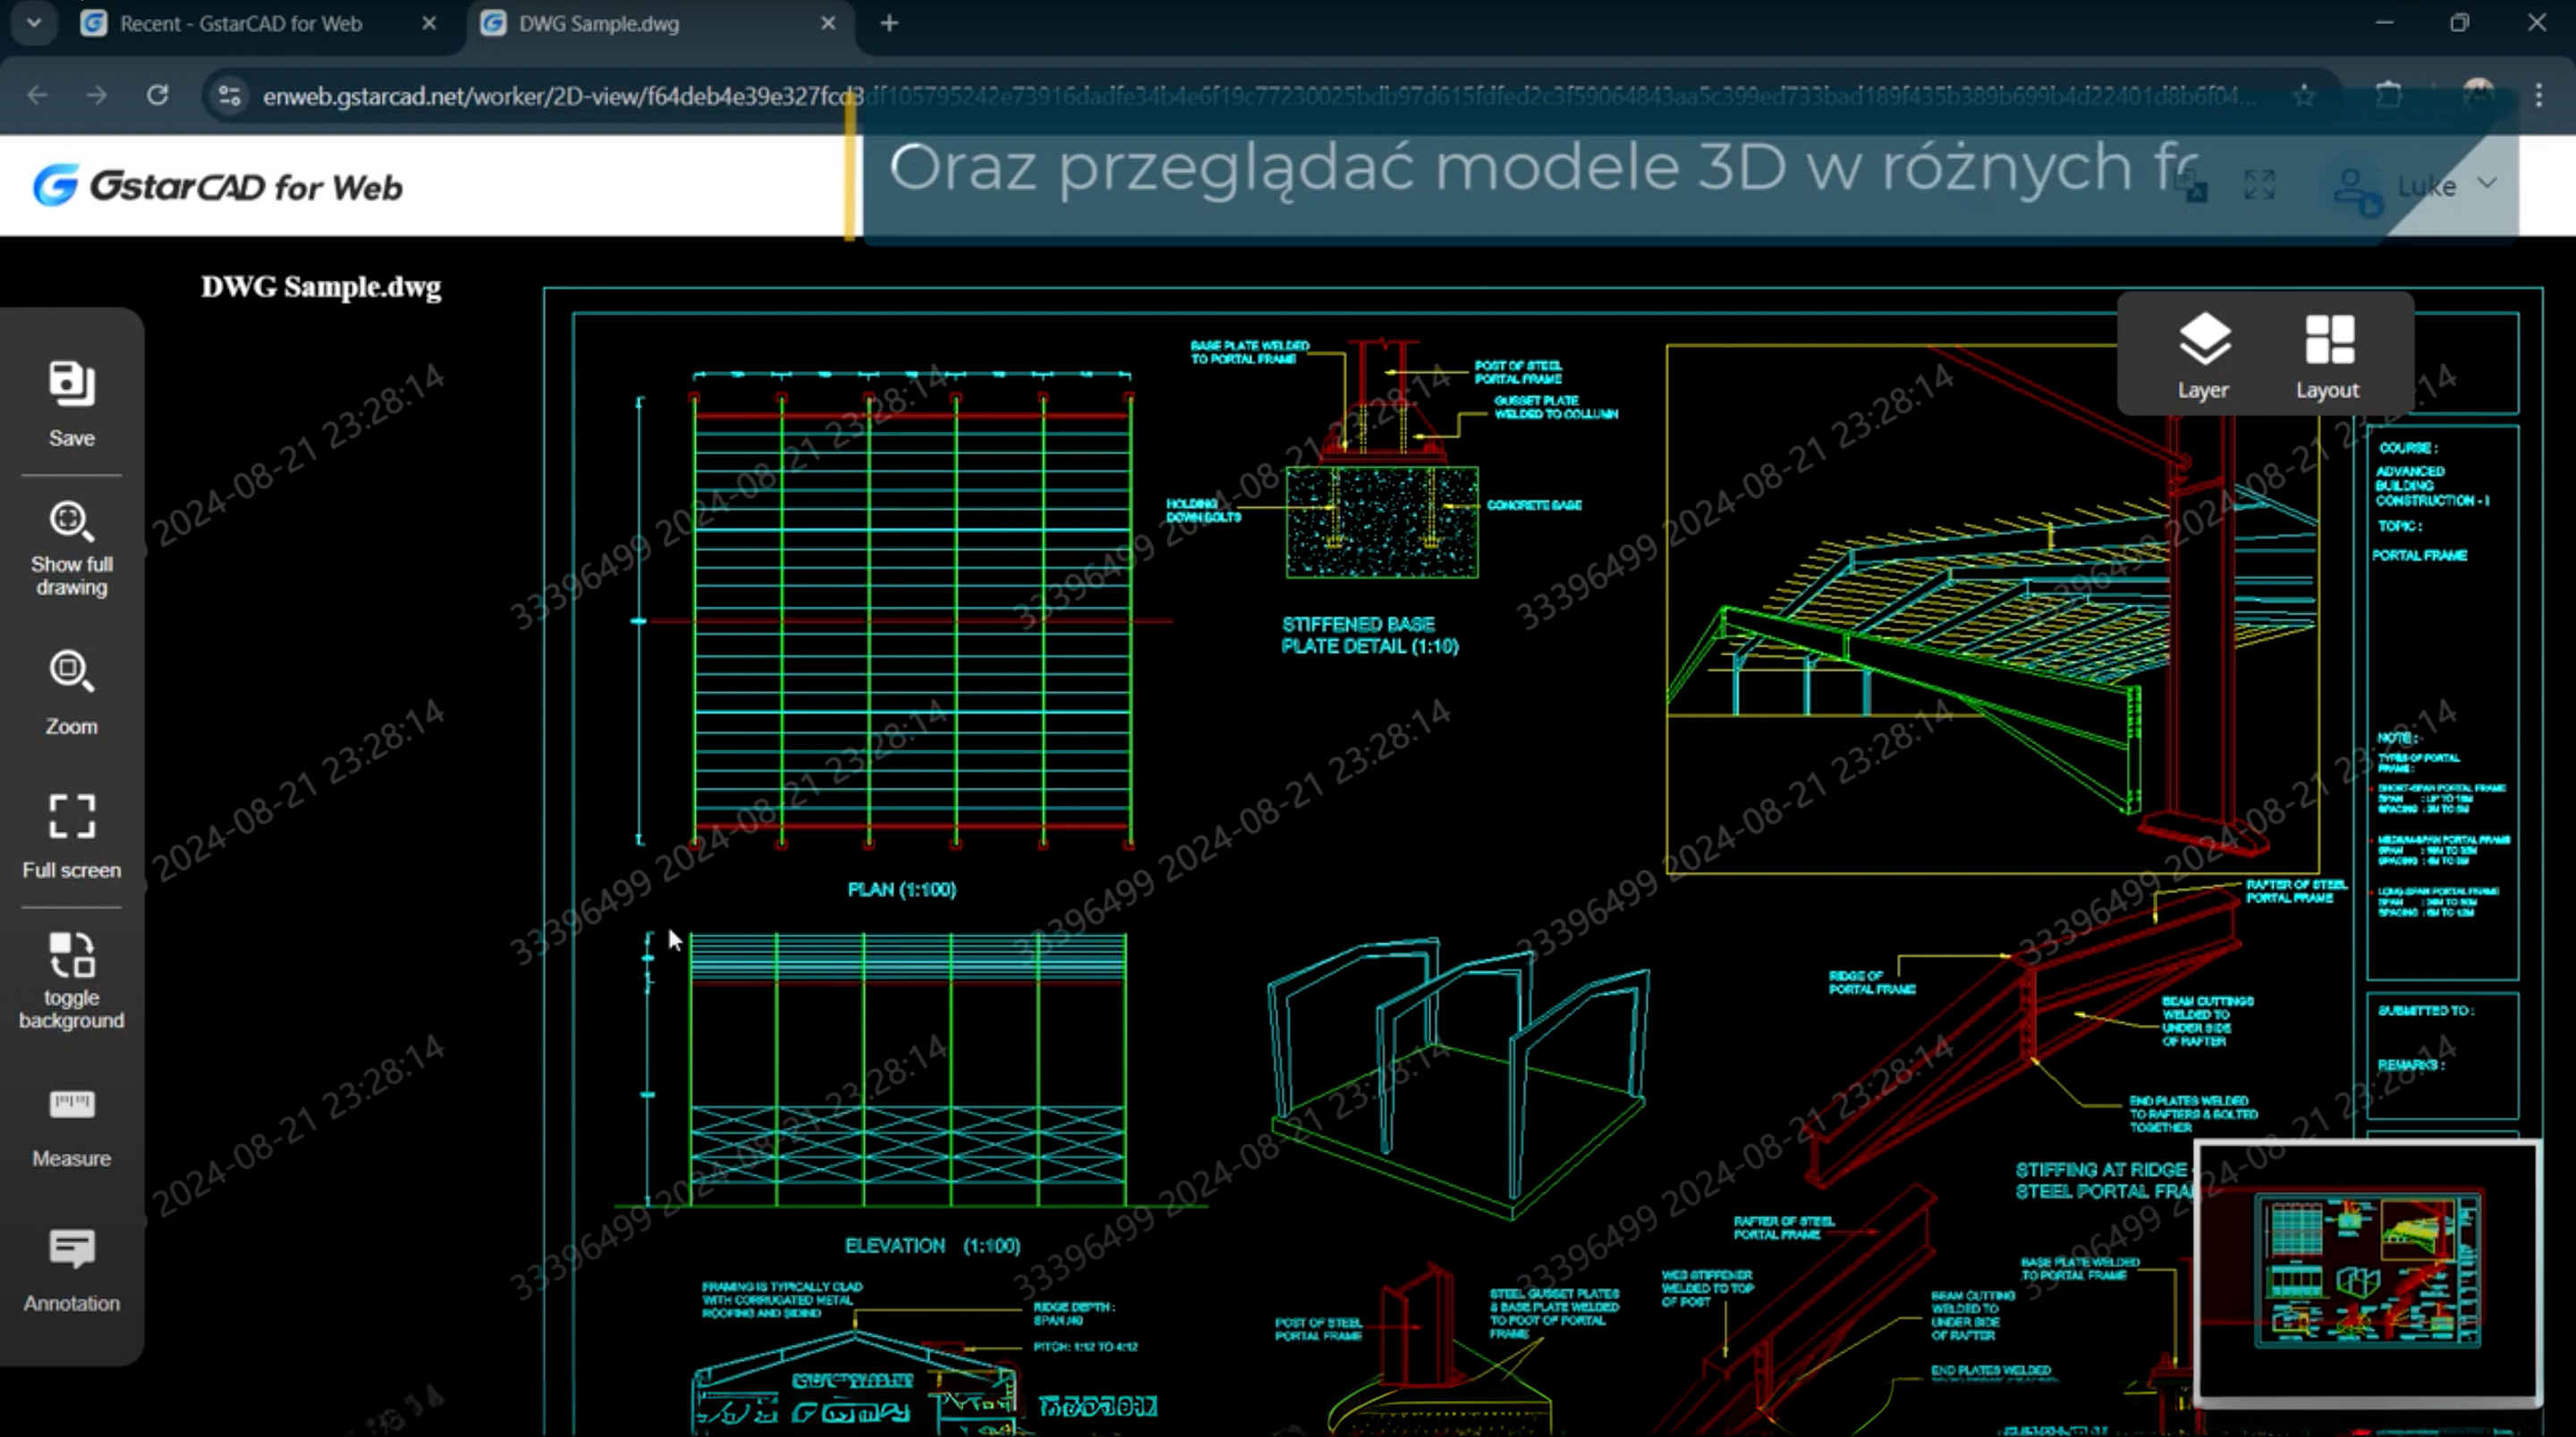Click the GstarCAD for Web logo

tap(218, 186)
